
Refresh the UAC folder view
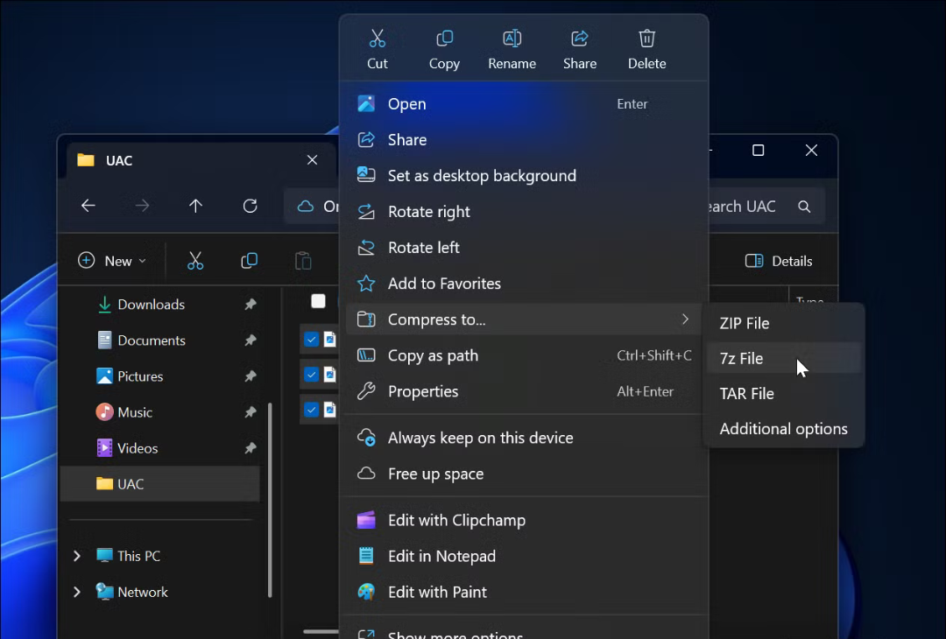coord(250,206)
